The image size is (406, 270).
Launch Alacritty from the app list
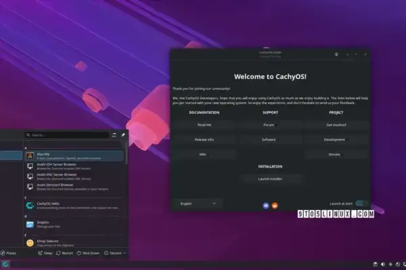[x=74, y=156]
